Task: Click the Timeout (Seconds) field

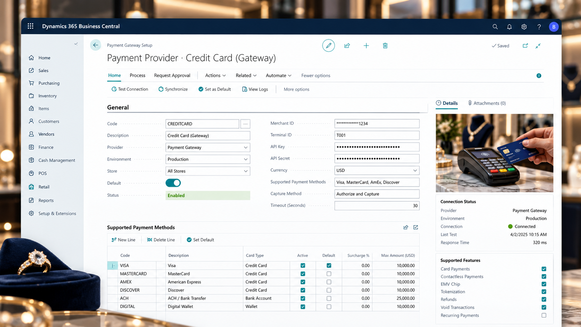Action: click(377, 206)
